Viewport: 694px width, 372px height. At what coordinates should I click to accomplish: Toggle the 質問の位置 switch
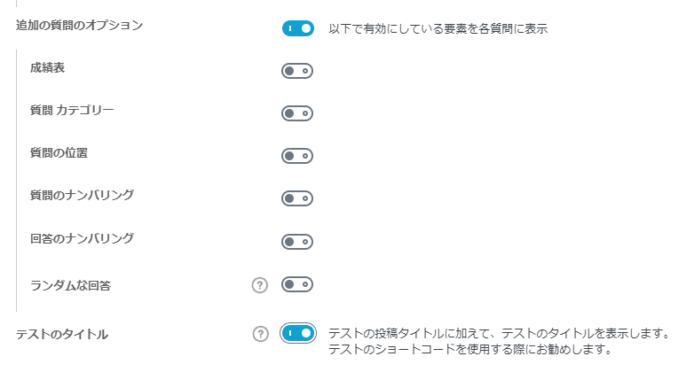pyautogui.click(x=297, y=156)
